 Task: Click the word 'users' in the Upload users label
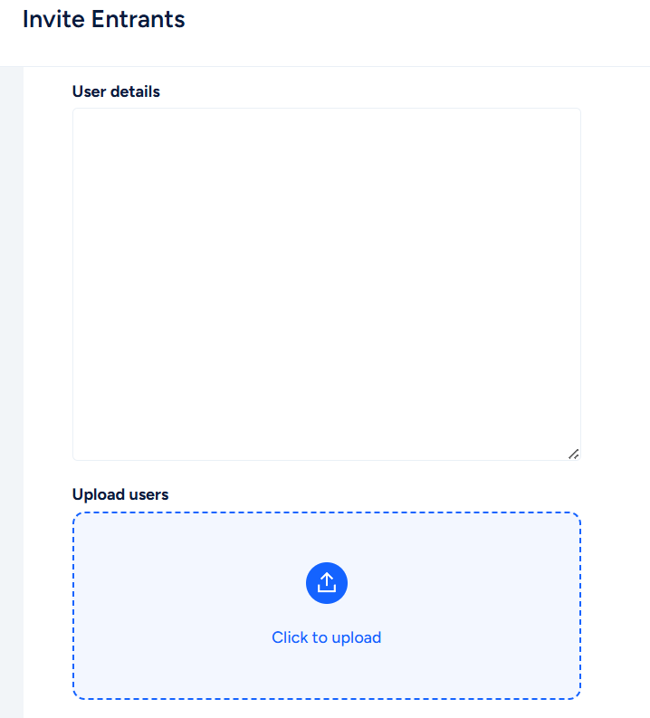tap(148, 494)
